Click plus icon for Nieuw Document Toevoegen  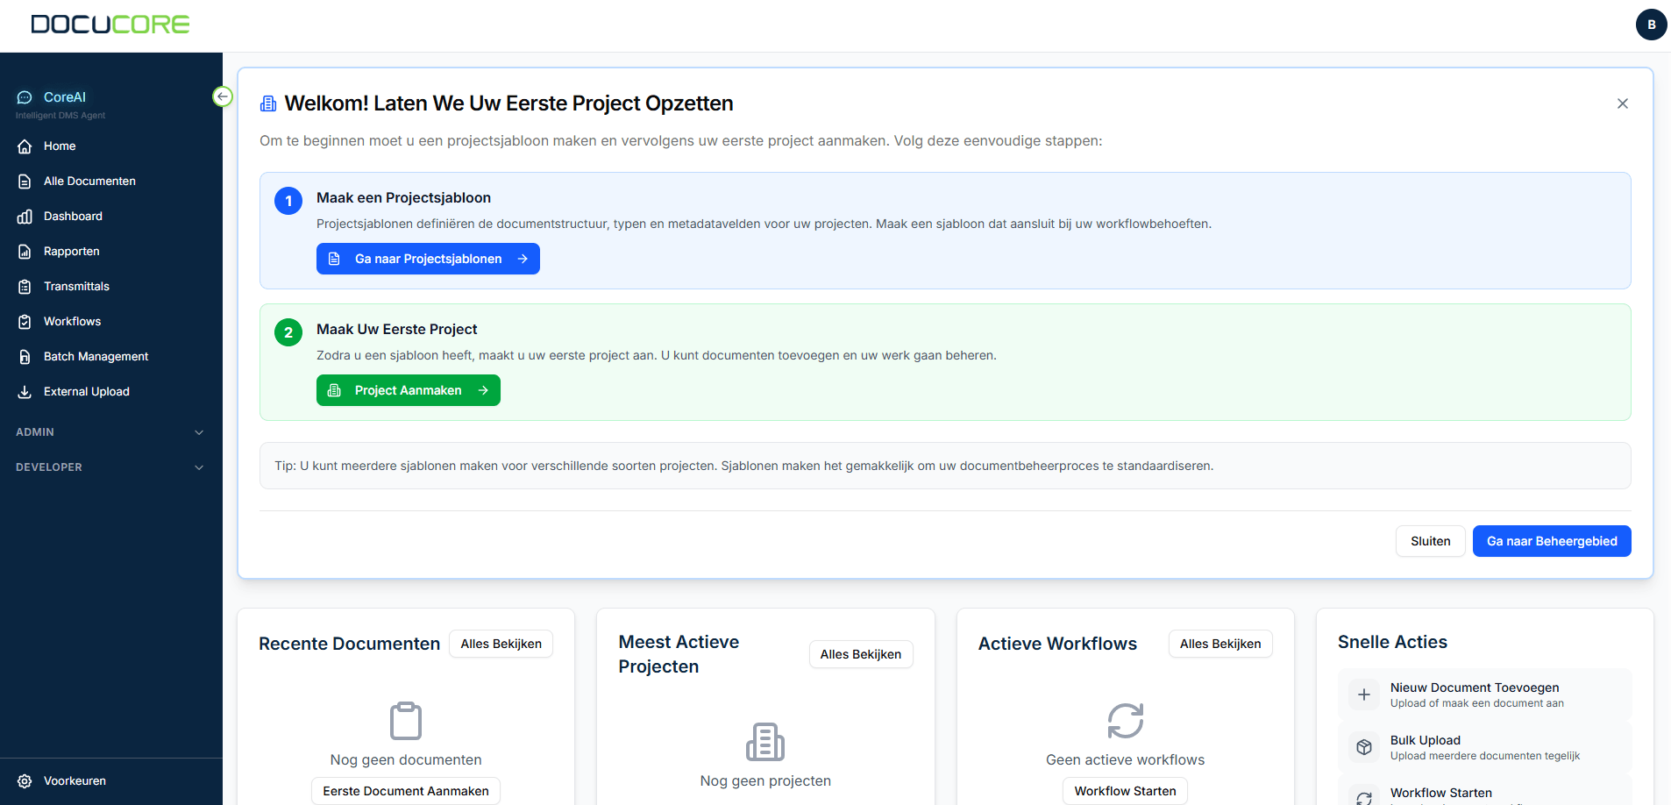tap(1364, 695)
